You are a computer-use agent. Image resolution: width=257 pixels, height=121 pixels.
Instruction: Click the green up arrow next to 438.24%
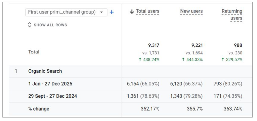(x=140, y=60)
